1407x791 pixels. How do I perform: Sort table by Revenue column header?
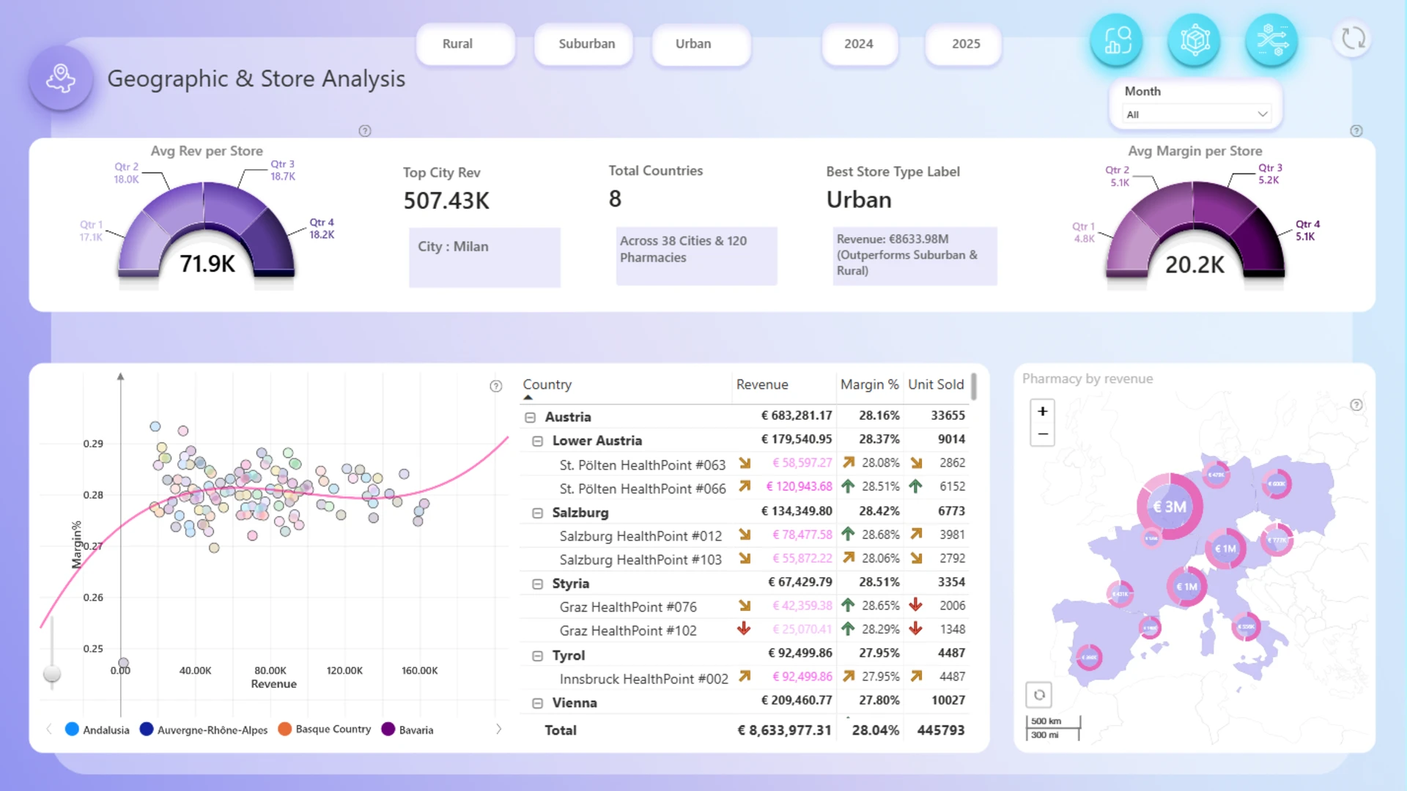762,385
